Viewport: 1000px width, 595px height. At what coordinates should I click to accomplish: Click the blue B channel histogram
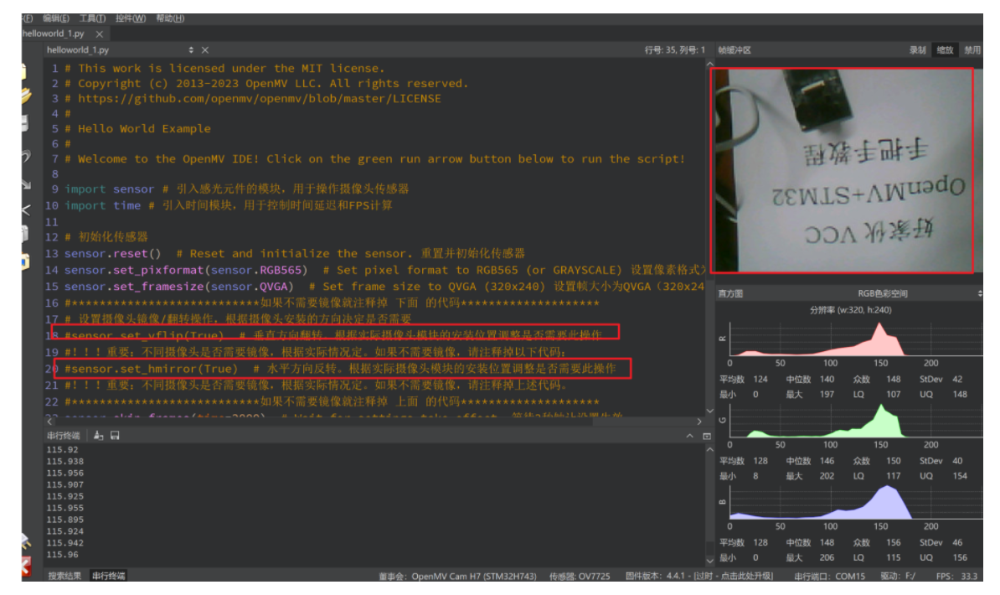point(854,503)
